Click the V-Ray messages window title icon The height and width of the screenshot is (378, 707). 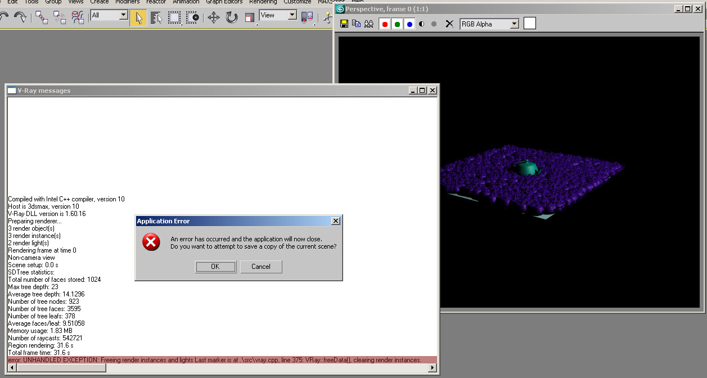[12, 91]
